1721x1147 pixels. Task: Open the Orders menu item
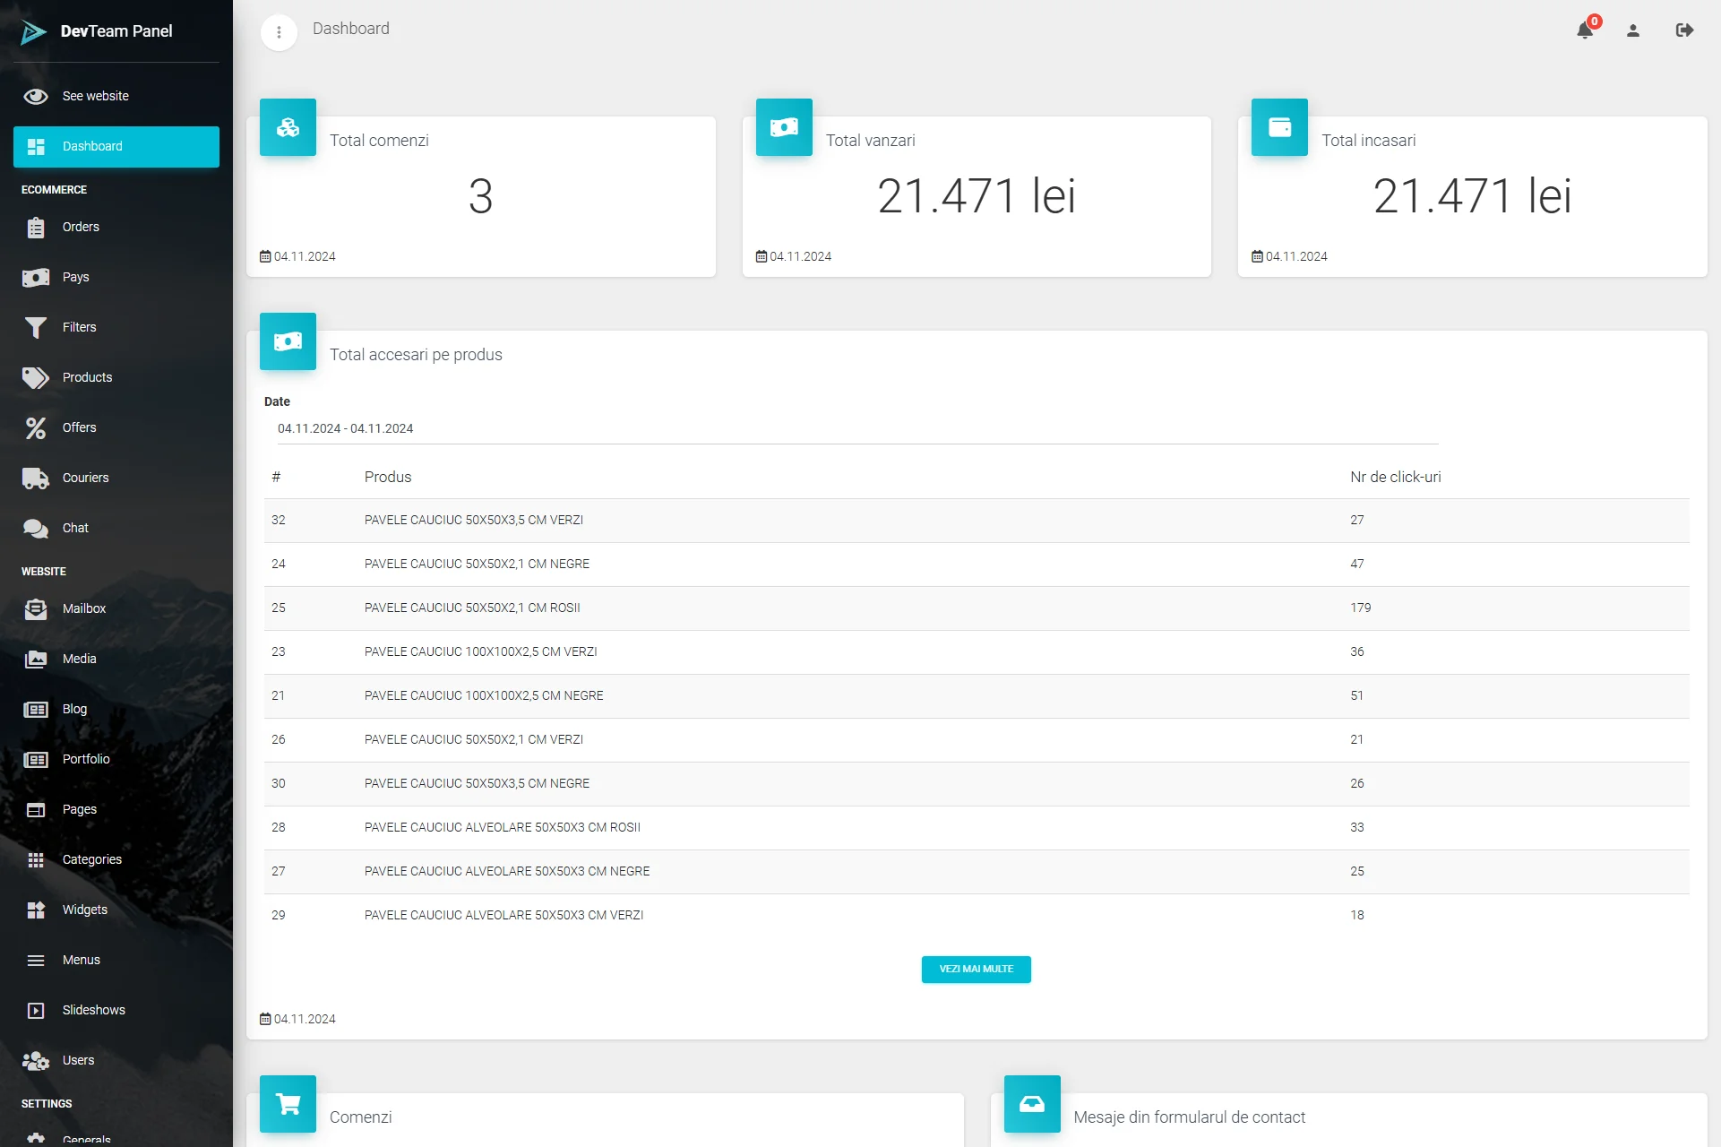click(81, 227)
